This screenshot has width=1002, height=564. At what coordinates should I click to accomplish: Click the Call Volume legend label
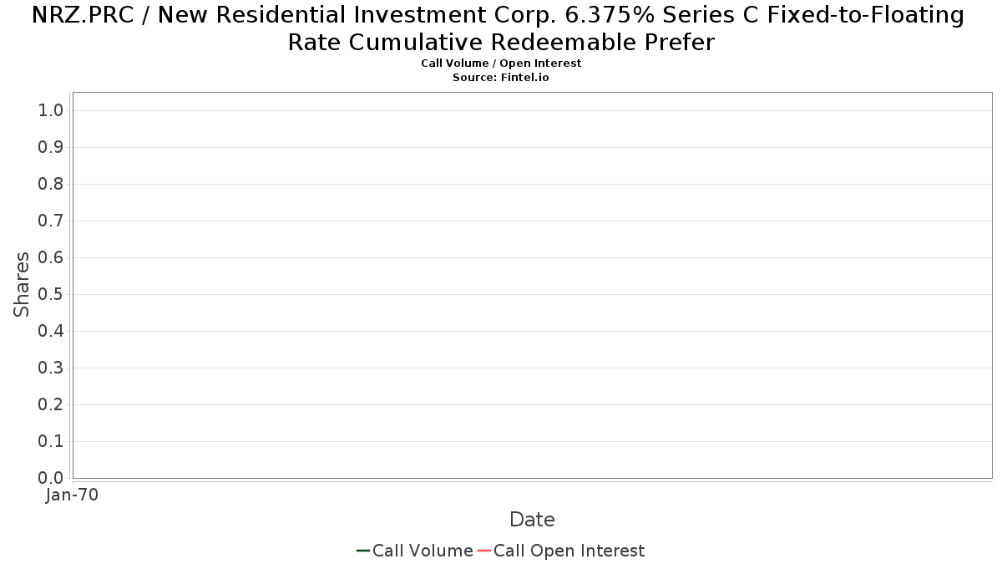coord(423,551)
